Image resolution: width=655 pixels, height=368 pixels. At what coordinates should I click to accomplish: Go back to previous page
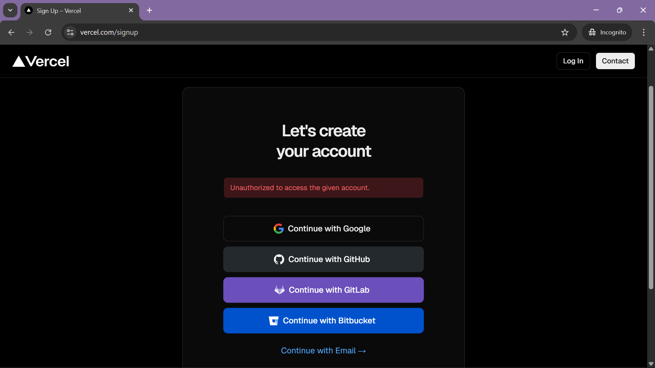tap(11, 32)
